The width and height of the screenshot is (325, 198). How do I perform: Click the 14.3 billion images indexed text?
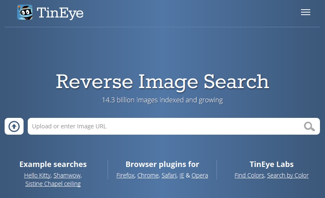pos(162,100)
